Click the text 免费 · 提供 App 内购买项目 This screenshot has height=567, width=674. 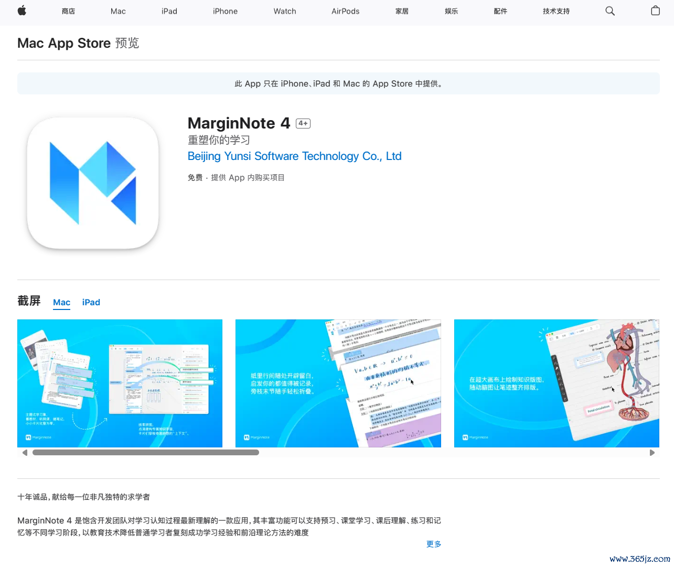click(x=236, y=178)
